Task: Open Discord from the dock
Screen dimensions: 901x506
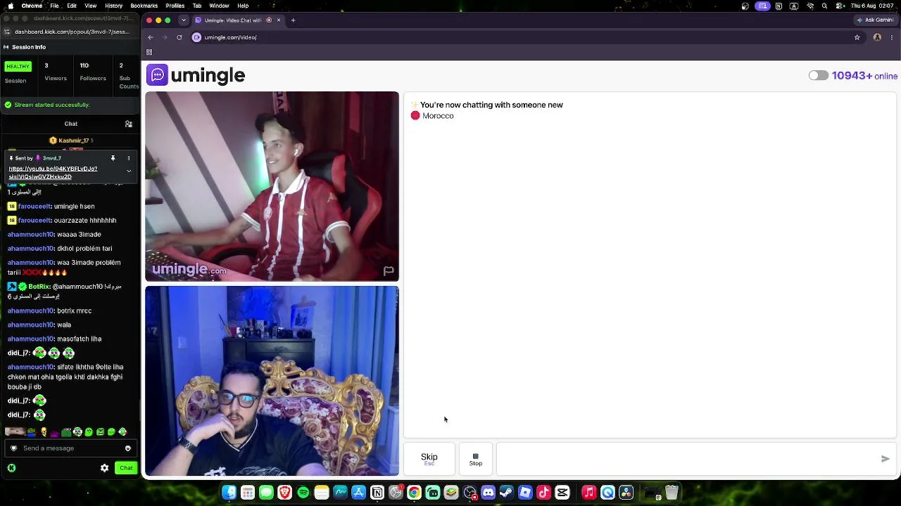Action: click(x=488, y=493)
